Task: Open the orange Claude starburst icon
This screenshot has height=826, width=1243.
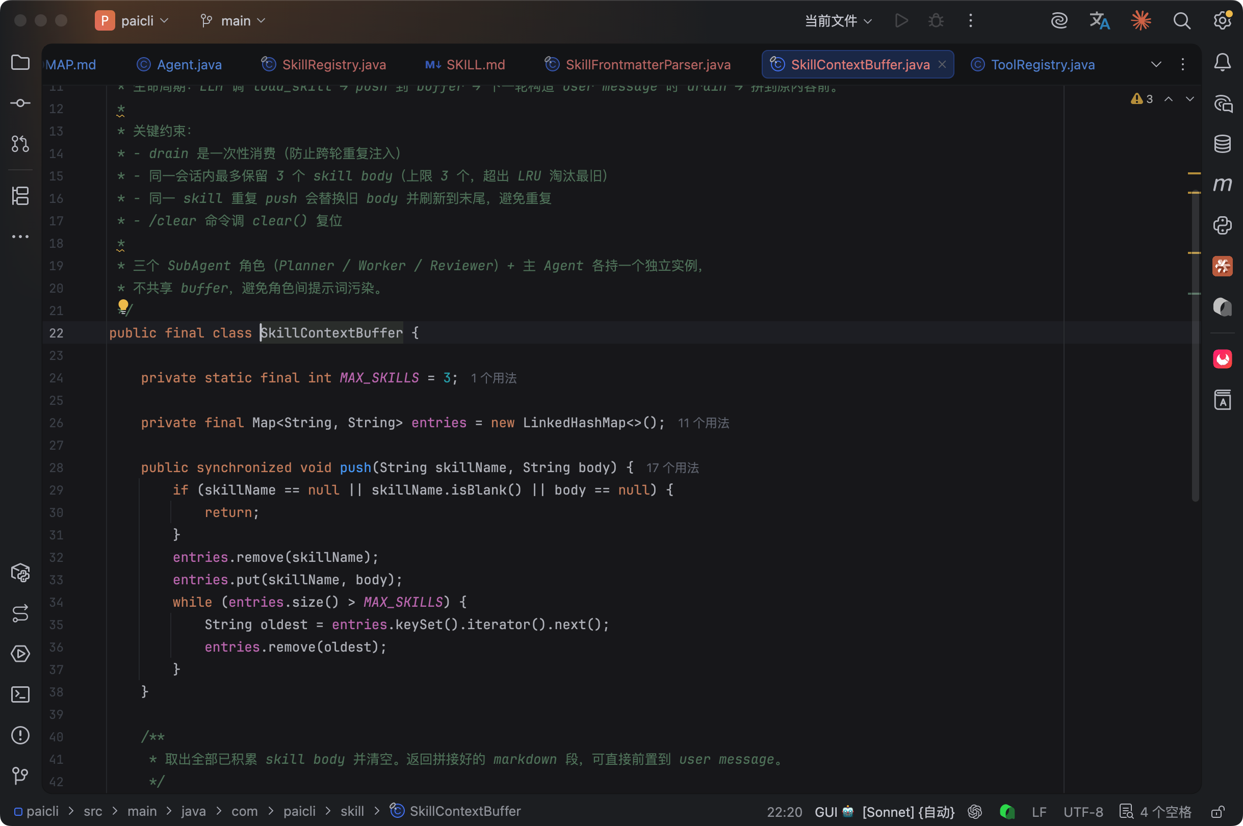Action: point(1141,20)
